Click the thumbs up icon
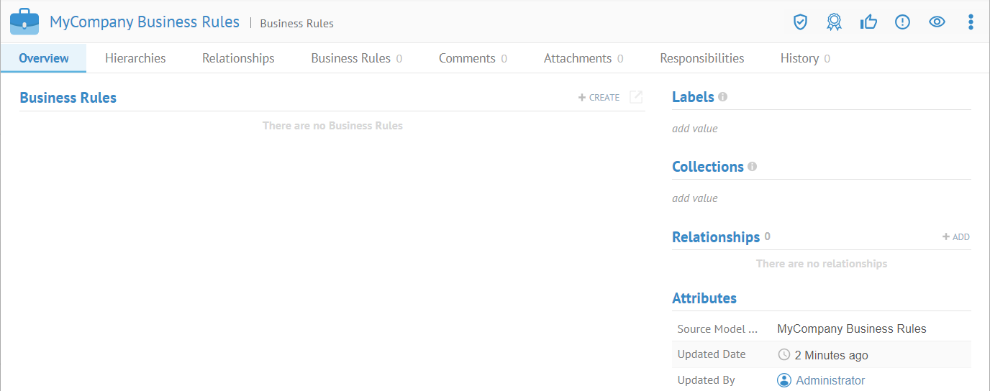Screen dimensions: 990x391 (868, 22)
